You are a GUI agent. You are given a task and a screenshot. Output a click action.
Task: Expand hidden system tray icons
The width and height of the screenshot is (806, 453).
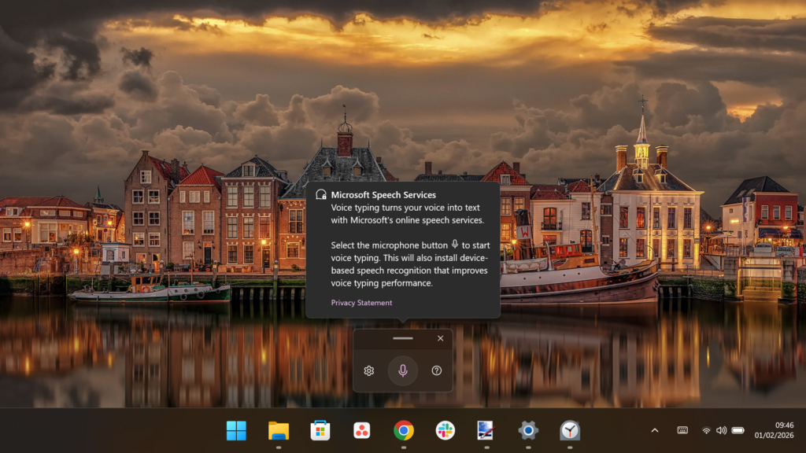click(654, 431)
